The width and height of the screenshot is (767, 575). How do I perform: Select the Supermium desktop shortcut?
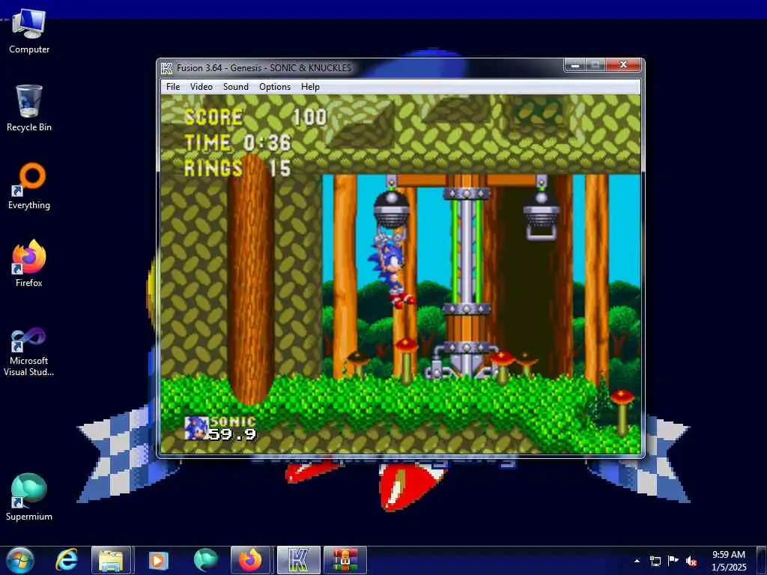pyautogui.click(x=29, y=497)
